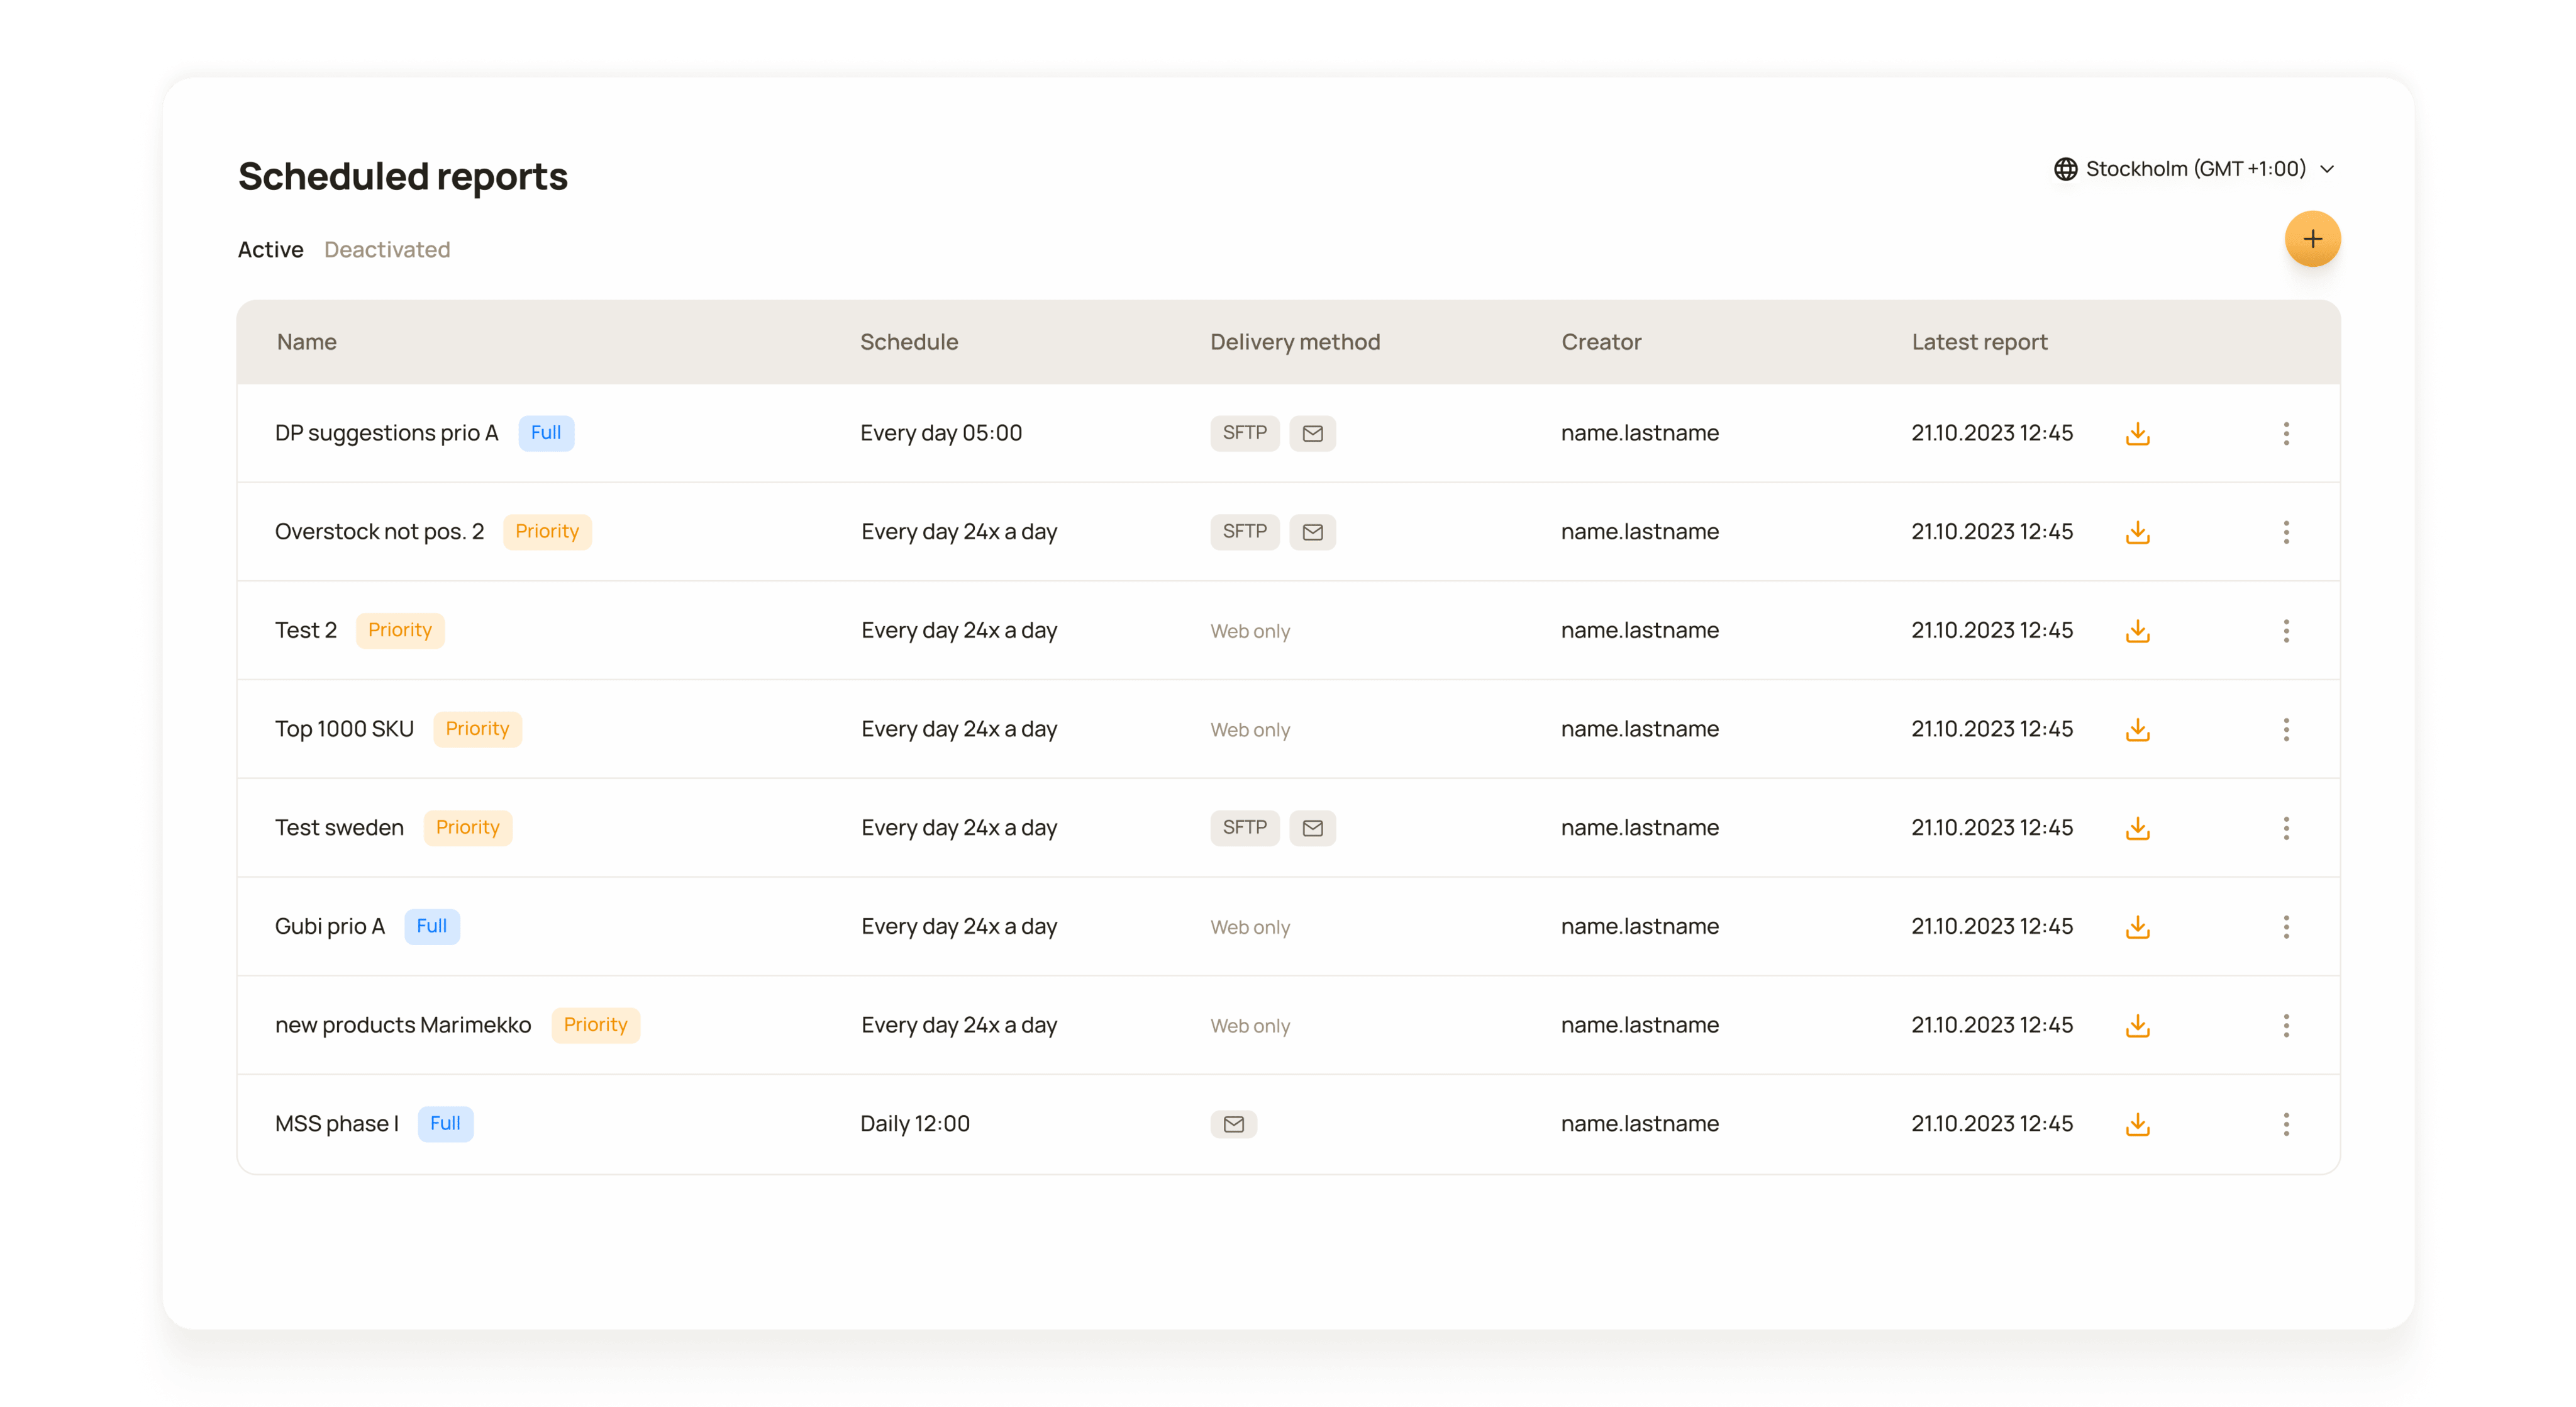Screen dimensions: 2576x1407
Task: Download the DP suggestions prio A report
Action: tap(2137, 434)
